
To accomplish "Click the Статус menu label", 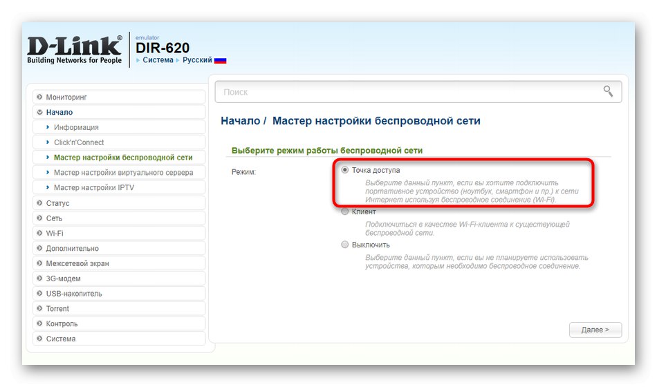I will point(58,203).
